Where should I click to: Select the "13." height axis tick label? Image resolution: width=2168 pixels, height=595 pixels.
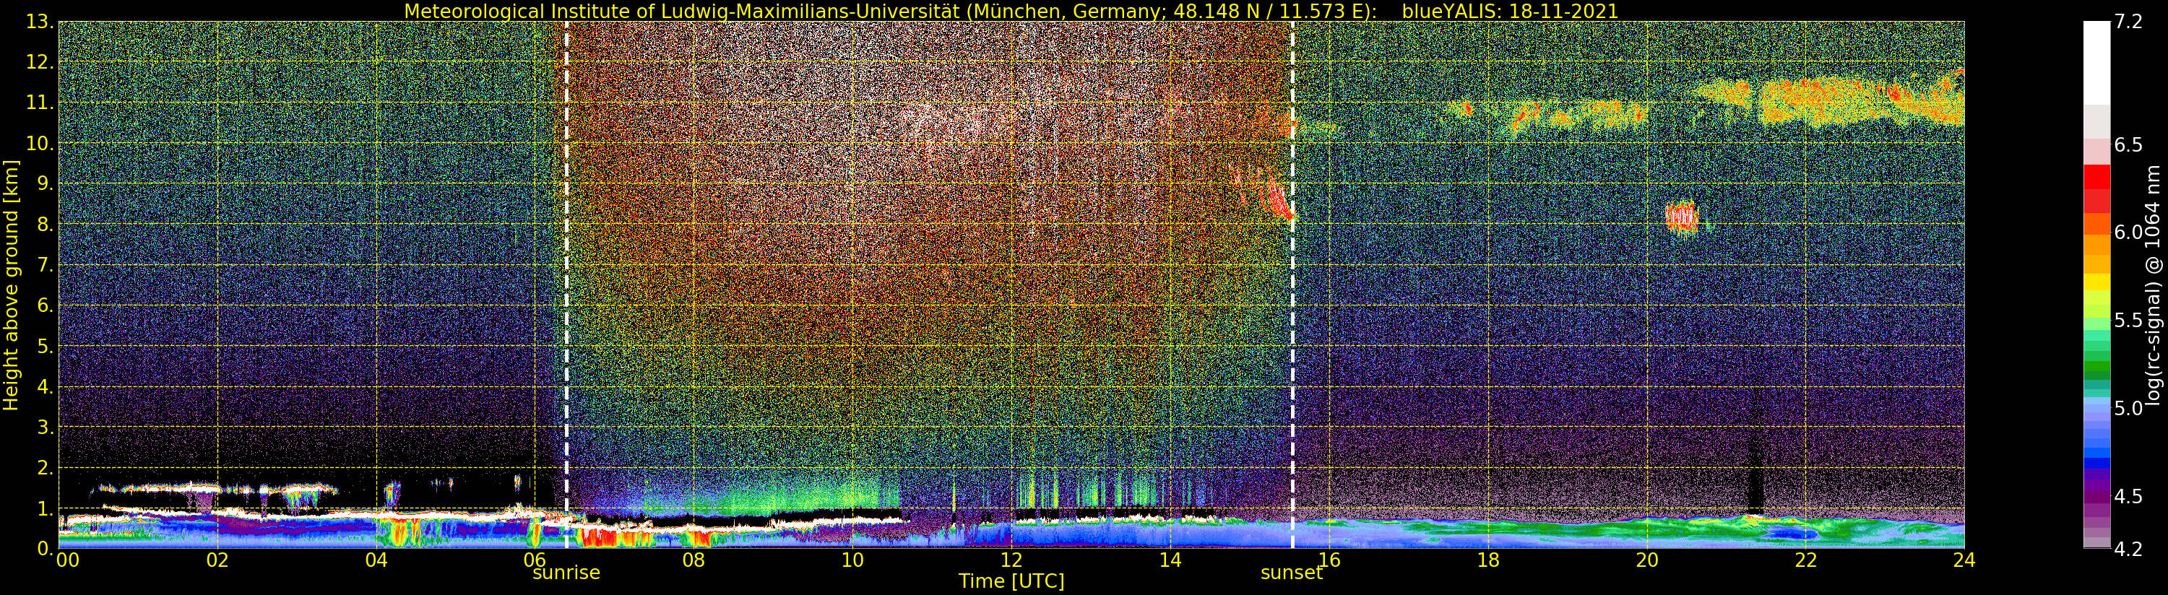(40, 22)
